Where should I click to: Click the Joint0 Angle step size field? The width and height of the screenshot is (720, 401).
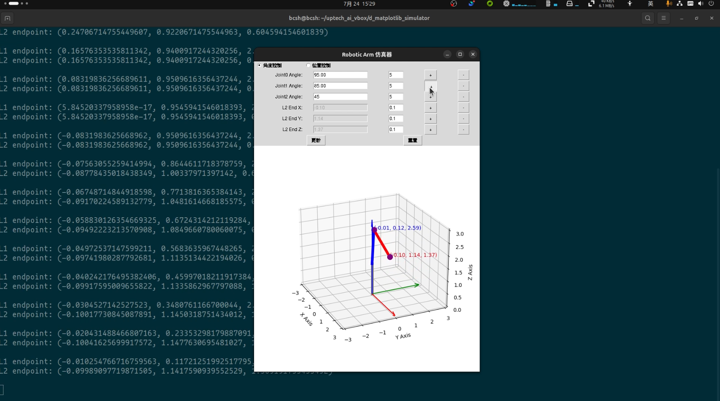[396, 75]
